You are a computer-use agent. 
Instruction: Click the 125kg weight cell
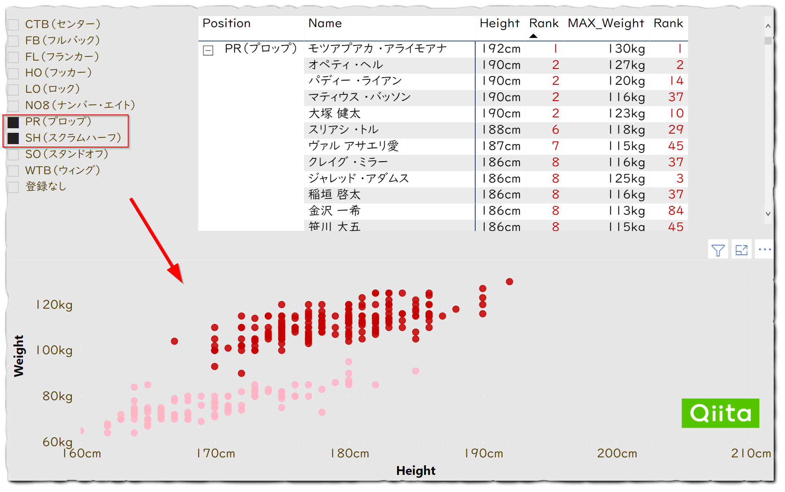(x=626, y=179)
